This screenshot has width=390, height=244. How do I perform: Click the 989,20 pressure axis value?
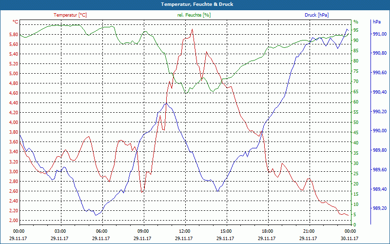click(x=380, y=208)
